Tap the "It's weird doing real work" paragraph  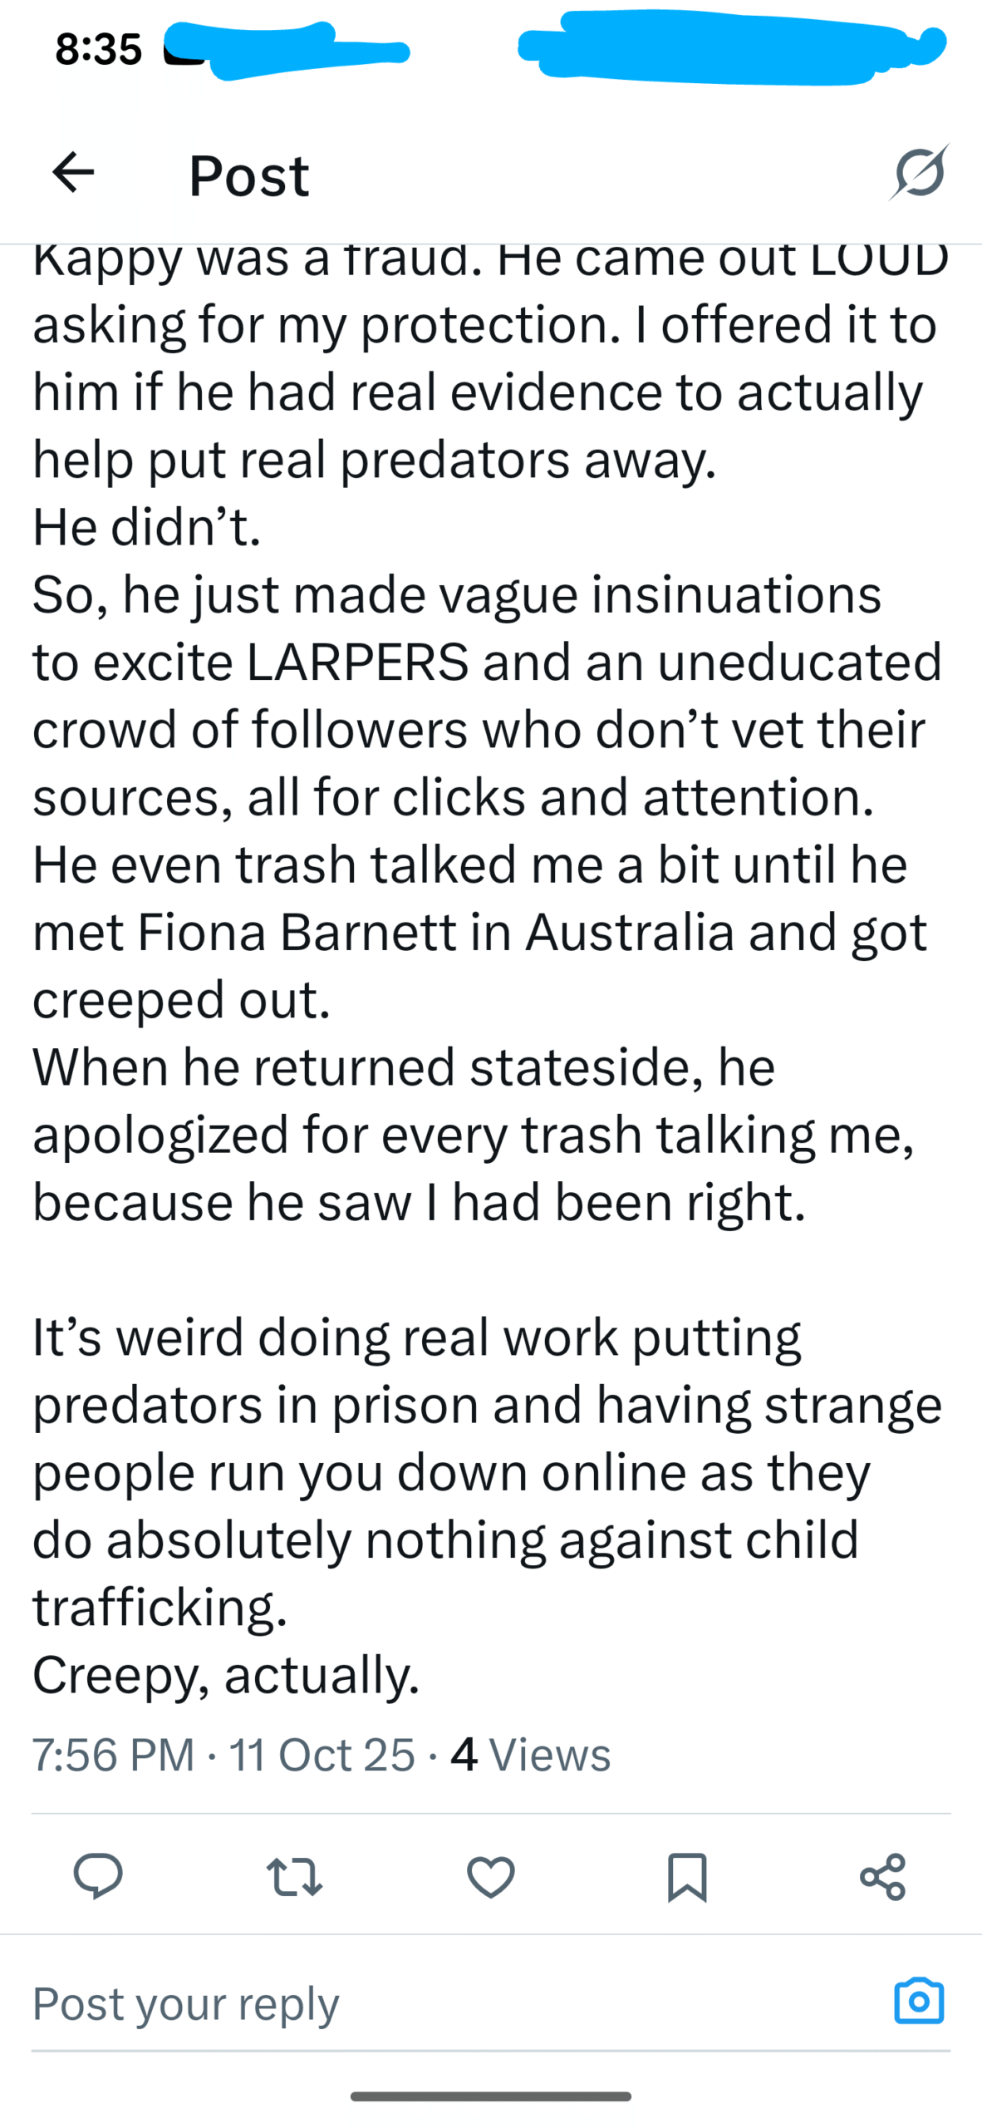[415, 1338]
